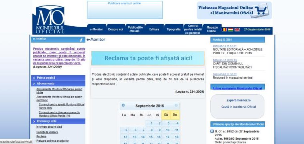Open Condiții de utilizare link
Viewport: 304px width, 144px height.
47,132
